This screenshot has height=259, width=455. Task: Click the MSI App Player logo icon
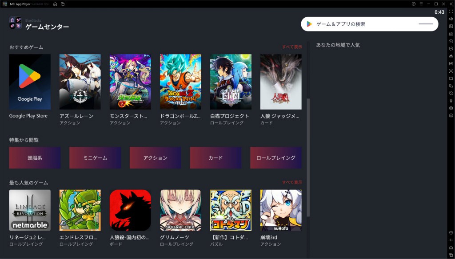click(x=4, y=4)
